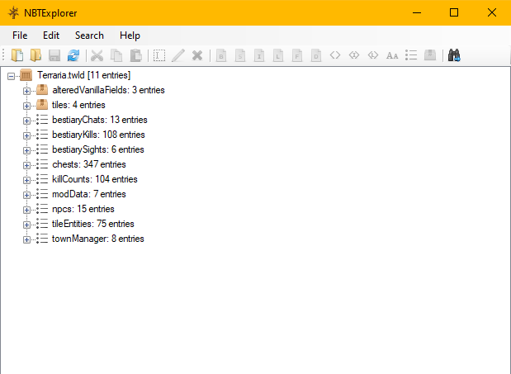Image resolution: width=511 pixels, height=374 pixels.
Task: Add a String tag (AA icon)
Action: 392,55
